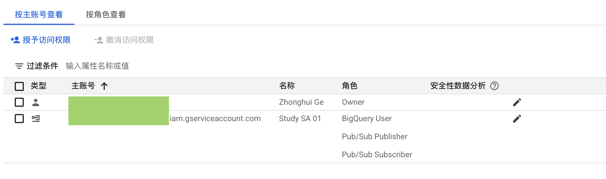Click the user type icon in Zhonghui Ge row
Screen dimensions: 606x179
pos(36,102)
